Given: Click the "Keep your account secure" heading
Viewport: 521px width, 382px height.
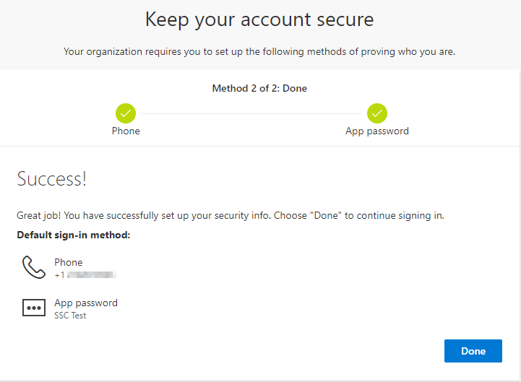Looking at the screenshot, I should 259,19.
